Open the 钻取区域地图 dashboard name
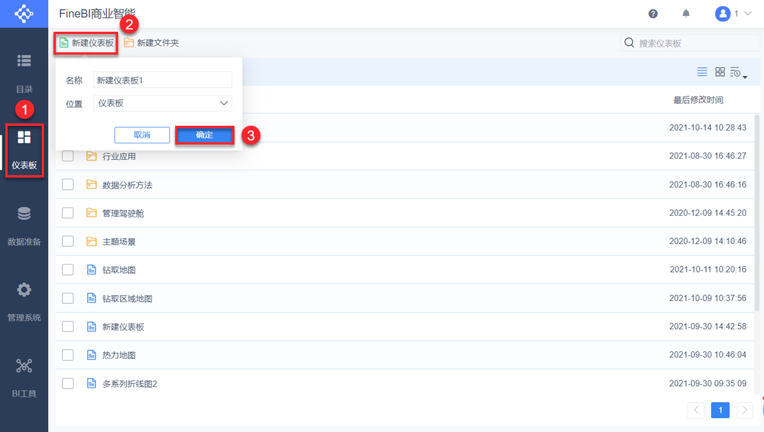 click(x=128, y=298)
